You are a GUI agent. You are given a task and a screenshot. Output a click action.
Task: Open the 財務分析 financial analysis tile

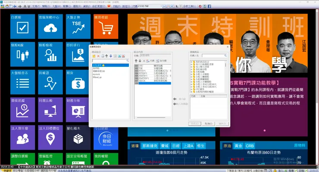click(x=77, y=110)
